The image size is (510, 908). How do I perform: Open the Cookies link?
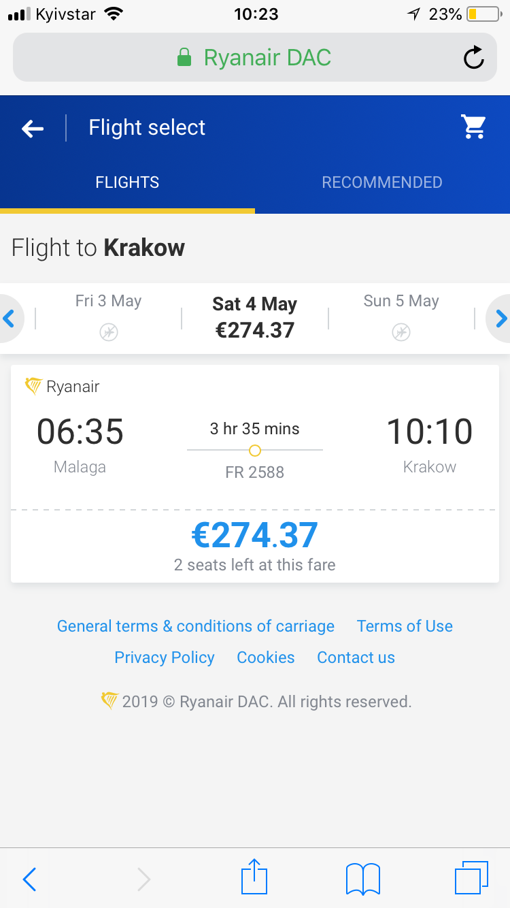click(x=266, y=658)
